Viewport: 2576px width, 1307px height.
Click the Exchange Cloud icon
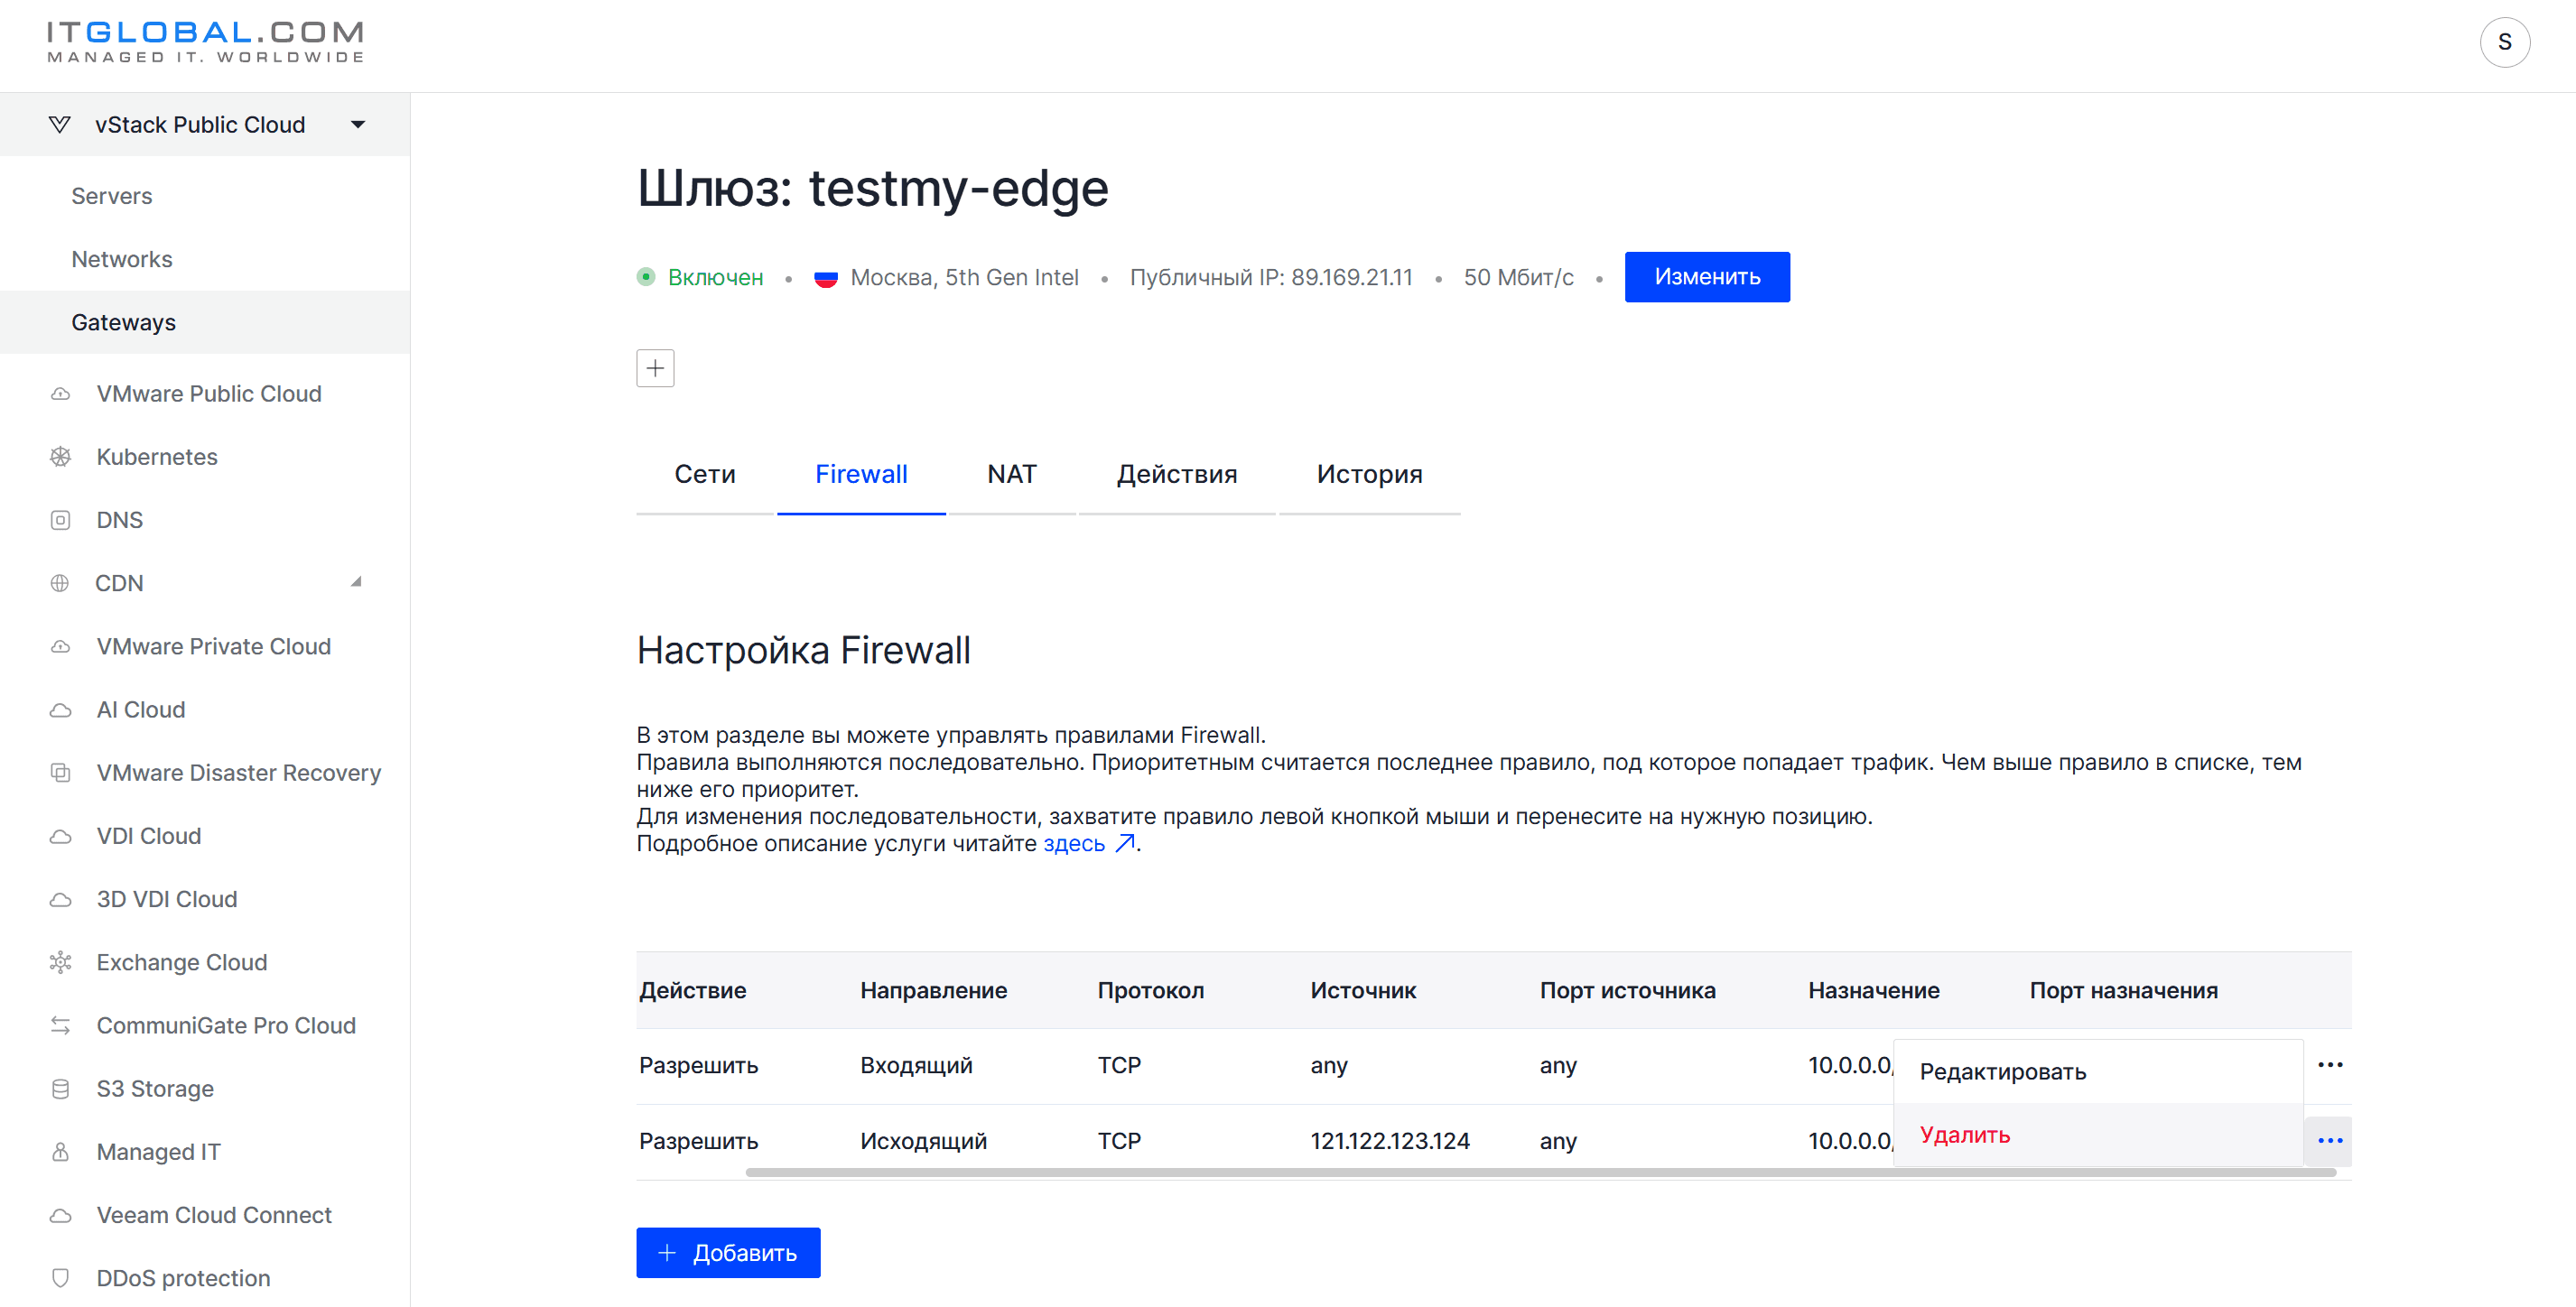point(60,962)
